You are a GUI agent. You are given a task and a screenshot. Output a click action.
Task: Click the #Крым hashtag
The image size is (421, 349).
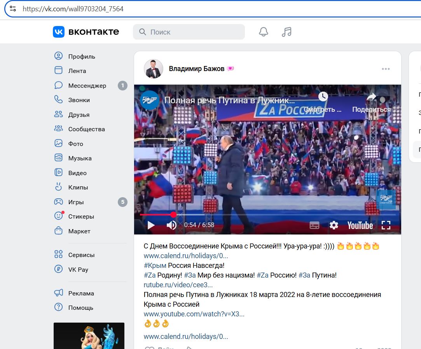(x=155, y=266)
